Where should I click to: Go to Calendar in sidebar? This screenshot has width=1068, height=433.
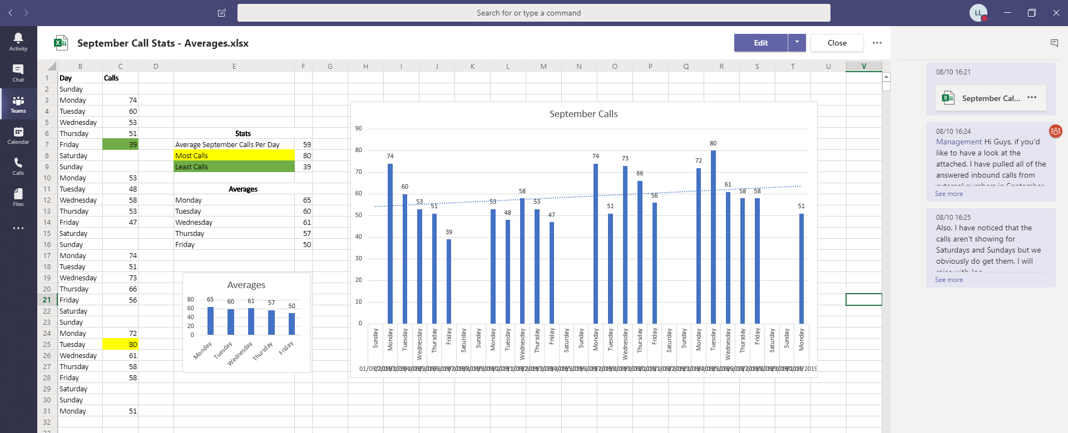pos(18,135)
